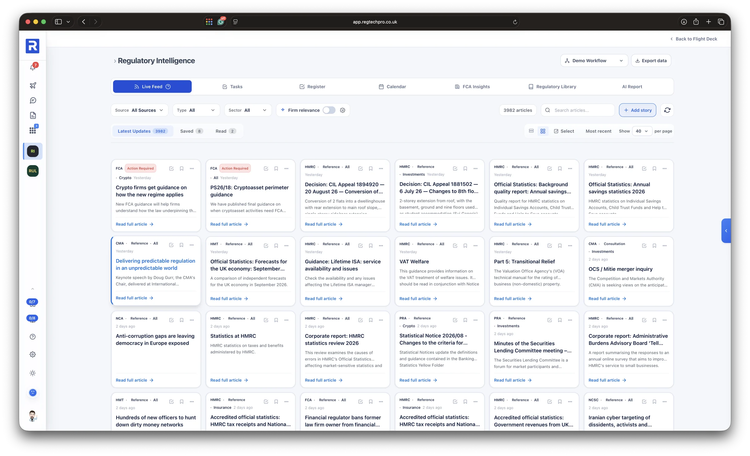Switch to Regulatory Library tab
The height and width of the screenshot is (456, 750).
(552, 87)
